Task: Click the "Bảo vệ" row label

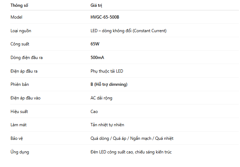Action: pyautogui.click(x=17, y=138)
